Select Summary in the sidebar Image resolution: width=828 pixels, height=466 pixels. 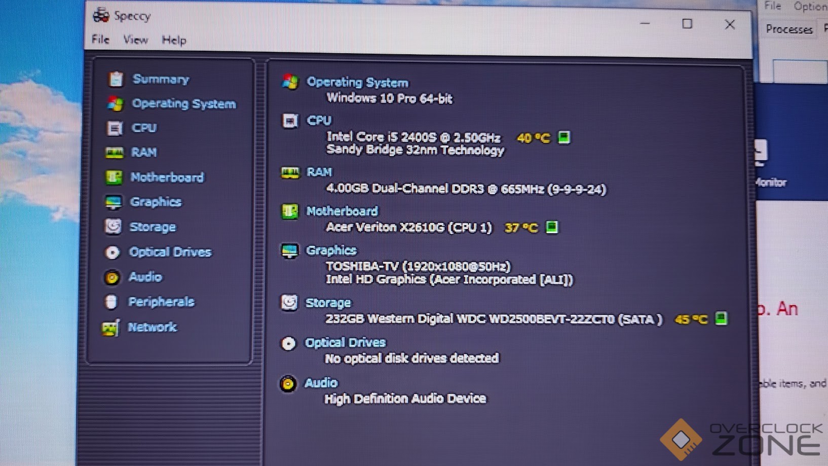161,79
